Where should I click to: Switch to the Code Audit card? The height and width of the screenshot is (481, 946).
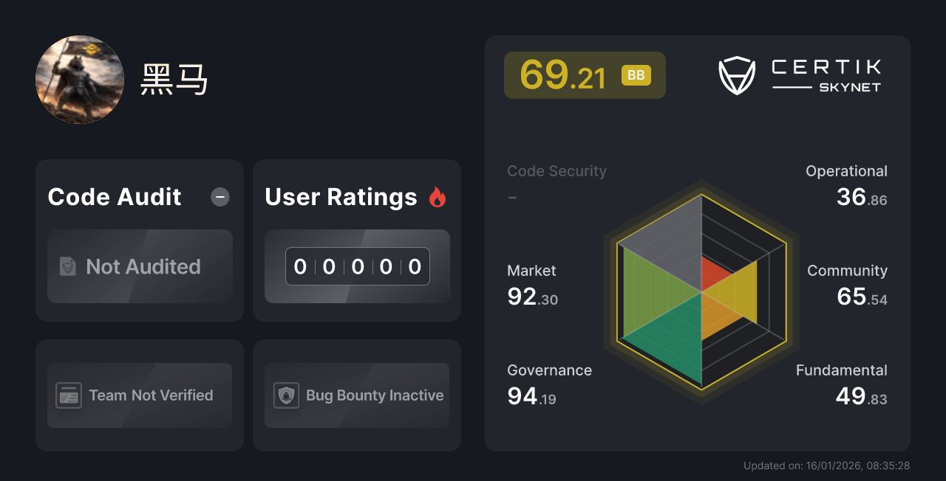point(139,240)
